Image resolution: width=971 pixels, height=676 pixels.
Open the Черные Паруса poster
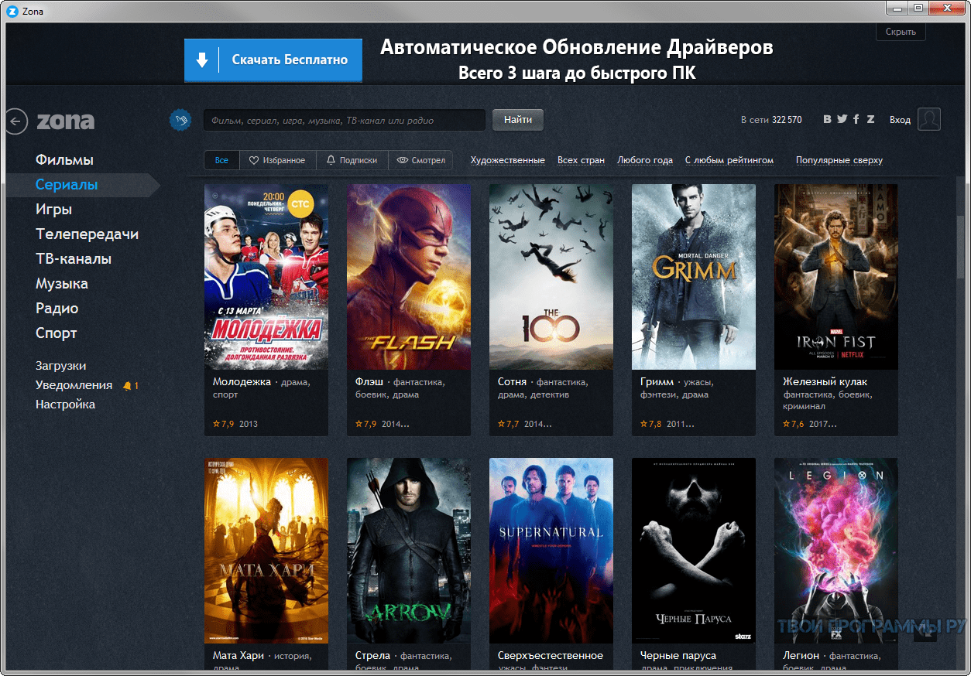click(694, 551)
